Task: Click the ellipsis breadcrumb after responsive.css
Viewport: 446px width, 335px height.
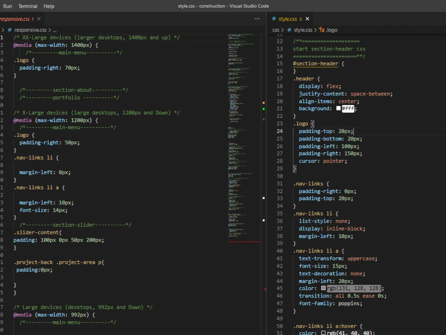Action: click(x=54, y=30)
